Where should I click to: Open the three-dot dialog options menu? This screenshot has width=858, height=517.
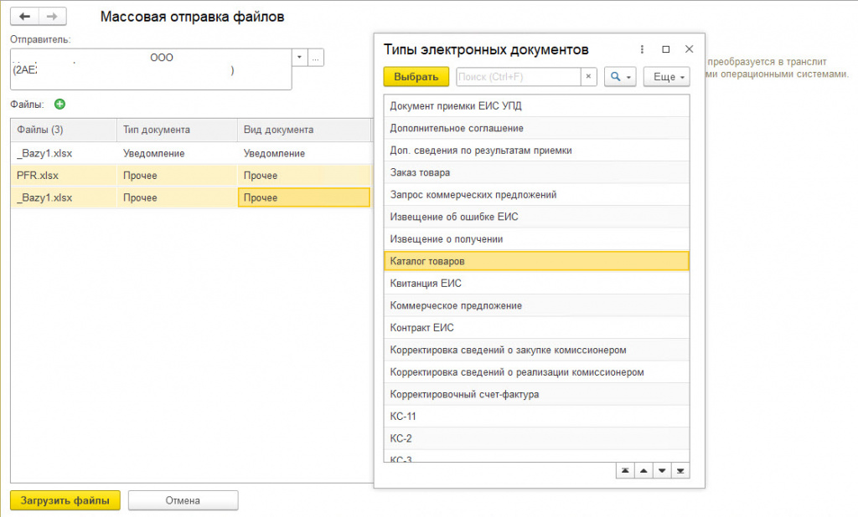pyautogui.click(x=642, y=49)
